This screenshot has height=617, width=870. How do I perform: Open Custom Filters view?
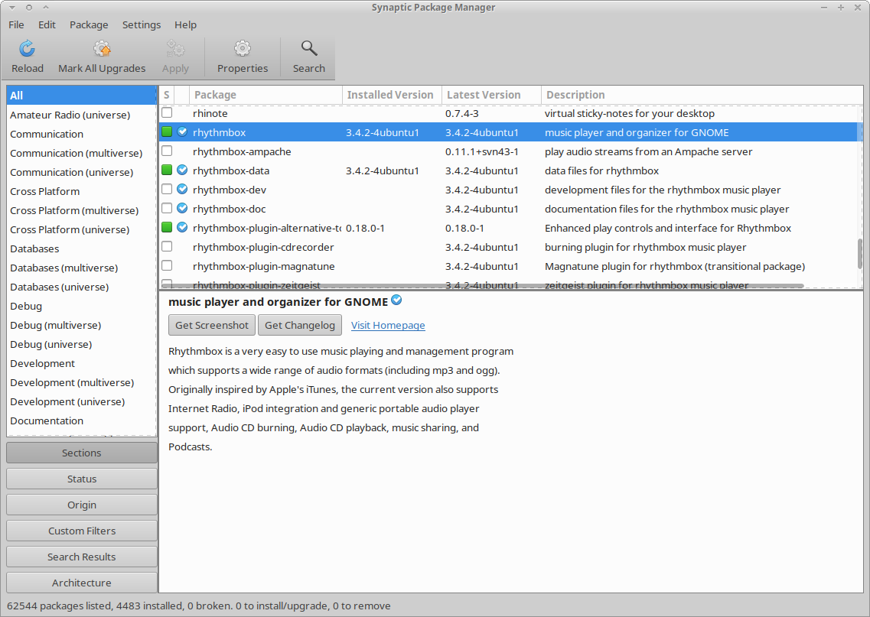coord(82,531)
